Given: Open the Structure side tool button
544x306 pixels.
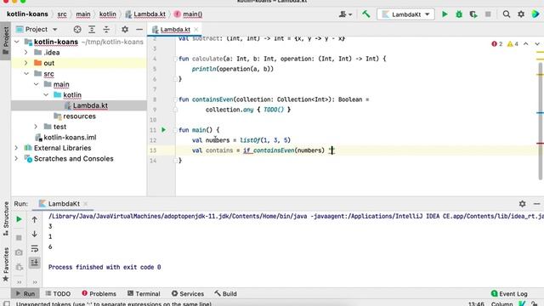Looking at the screenshot, I should [x=6, y=219].
